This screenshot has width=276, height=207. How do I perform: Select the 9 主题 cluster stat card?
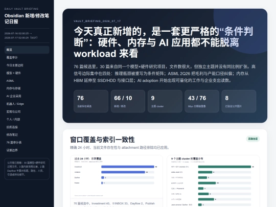(165, 101)
